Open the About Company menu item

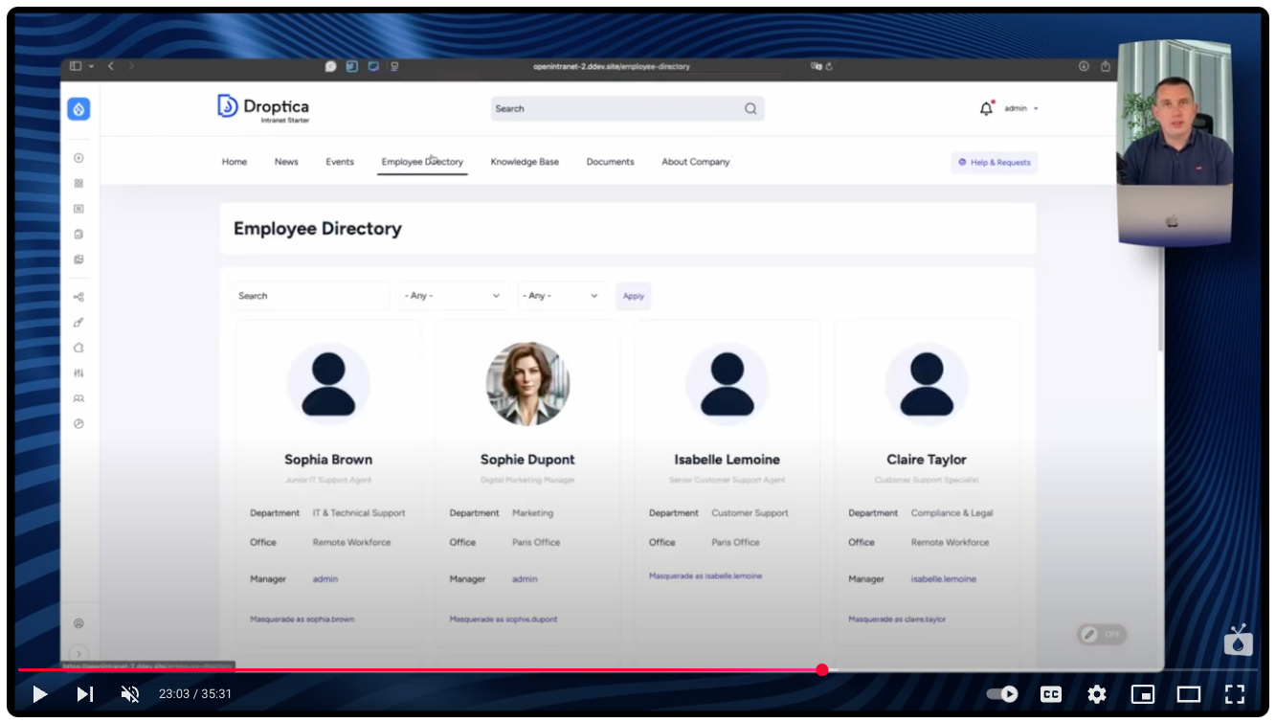tap(696, 162)
